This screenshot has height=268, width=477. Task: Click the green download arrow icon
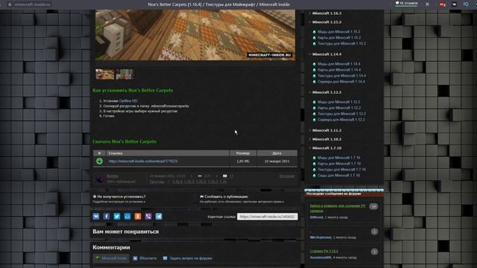pos(99,161)
